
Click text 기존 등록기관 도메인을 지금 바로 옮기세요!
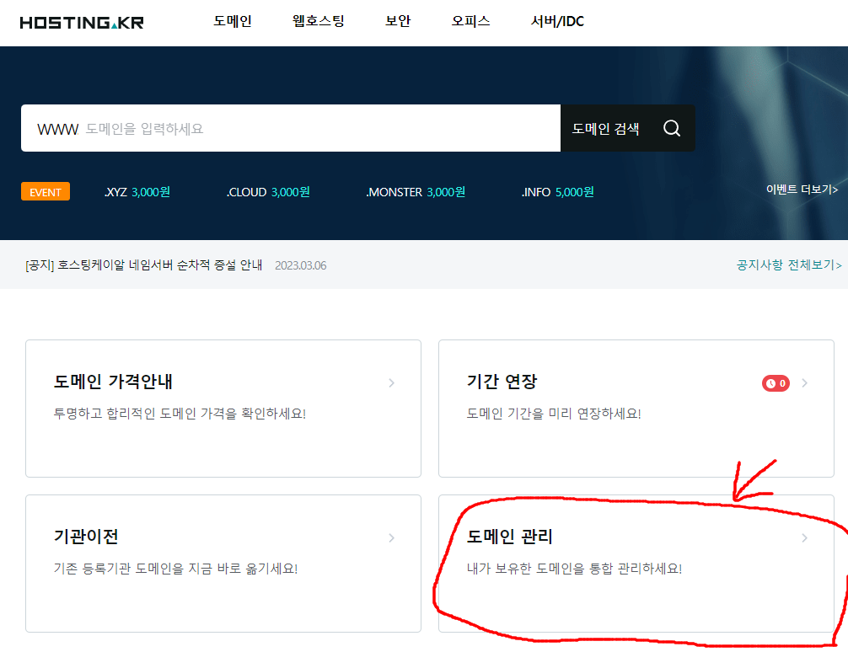(x=176, y=569)
